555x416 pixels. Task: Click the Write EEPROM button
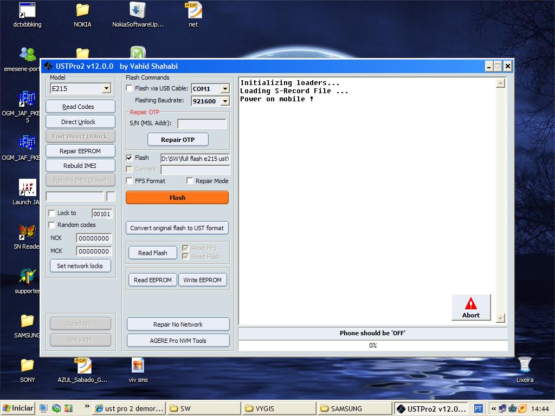(x=203, y=280)
